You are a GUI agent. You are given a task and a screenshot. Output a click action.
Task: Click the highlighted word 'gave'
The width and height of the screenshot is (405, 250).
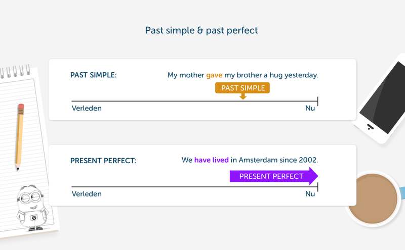click(214, 75)
